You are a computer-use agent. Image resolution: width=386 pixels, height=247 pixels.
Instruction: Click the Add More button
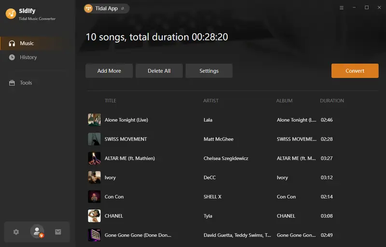109,71
